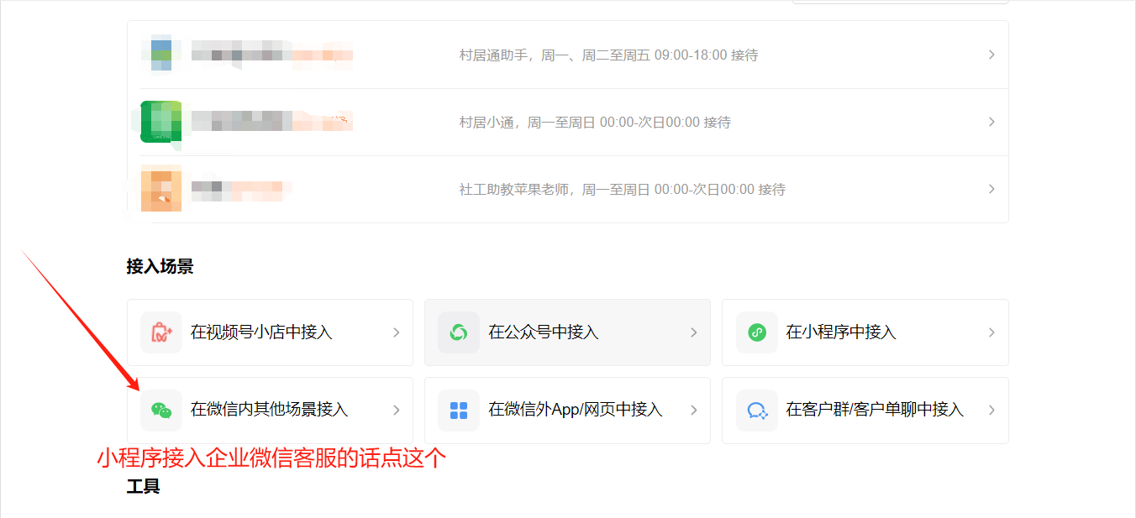Click the 社工助教苹果老师 reception hours text
Screen dimensions: 1136x518
[622, 190]
